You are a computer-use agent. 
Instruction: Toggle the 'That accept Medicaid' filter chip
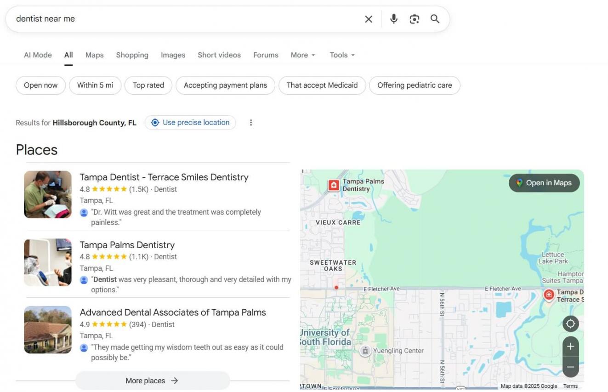pyautogui.click(x=322, y=85)
